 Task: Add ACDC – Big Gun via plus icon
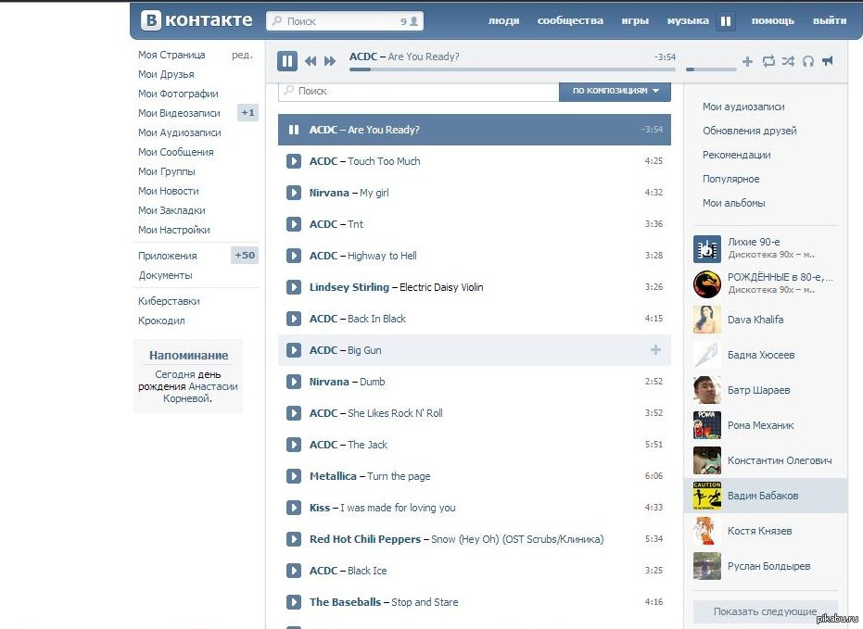coord(655,349)
